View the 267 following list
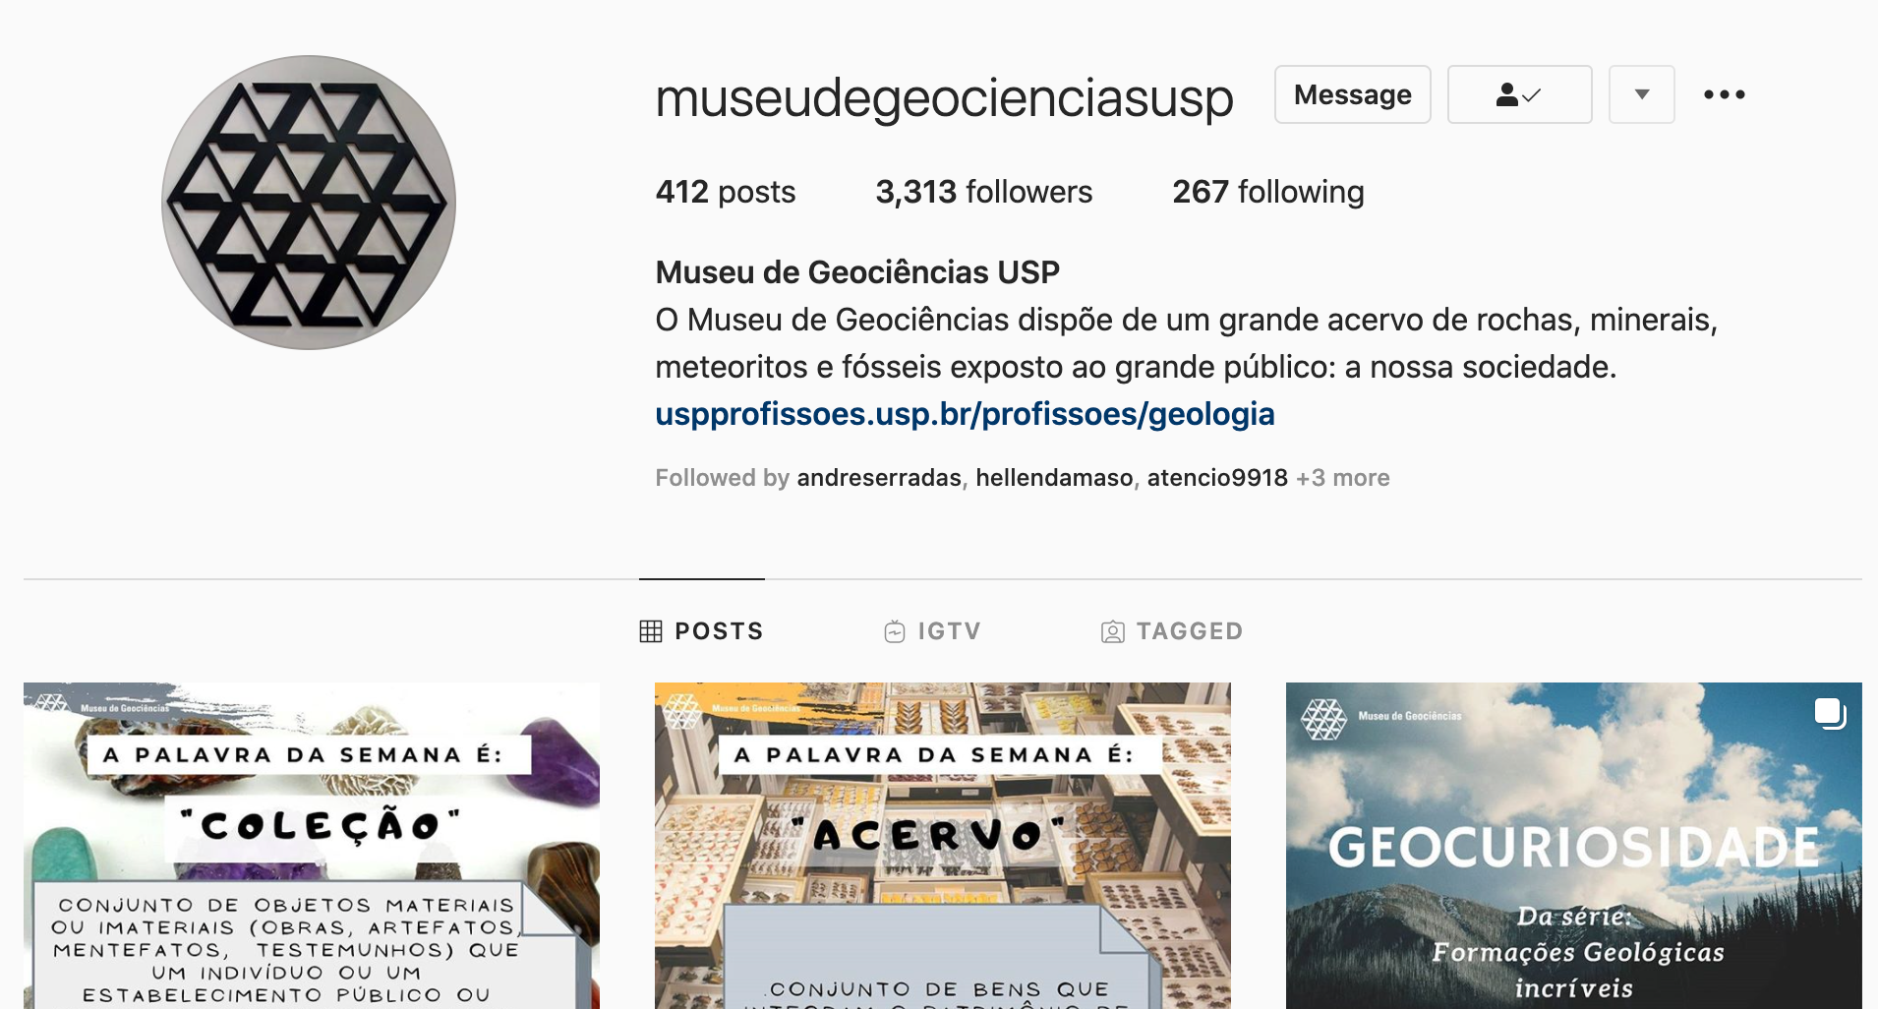This screenshot has width=1878, height=1009. click(x=1267, y=192)
